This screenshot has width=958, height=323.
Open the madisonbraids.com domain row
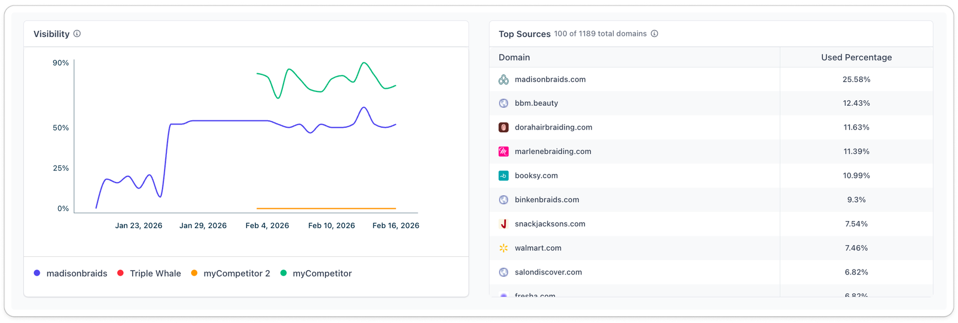(x=711, y=79)
